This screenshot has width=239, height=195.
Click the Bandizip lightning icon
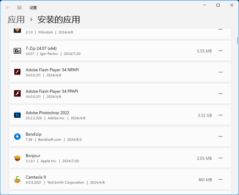click(x=18, y=136)
